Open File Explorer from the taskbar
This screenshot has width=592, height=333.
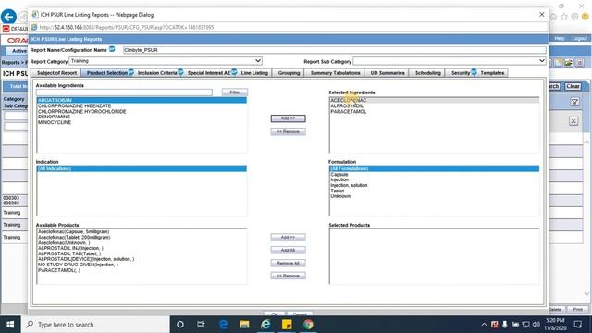pos(244,325)
